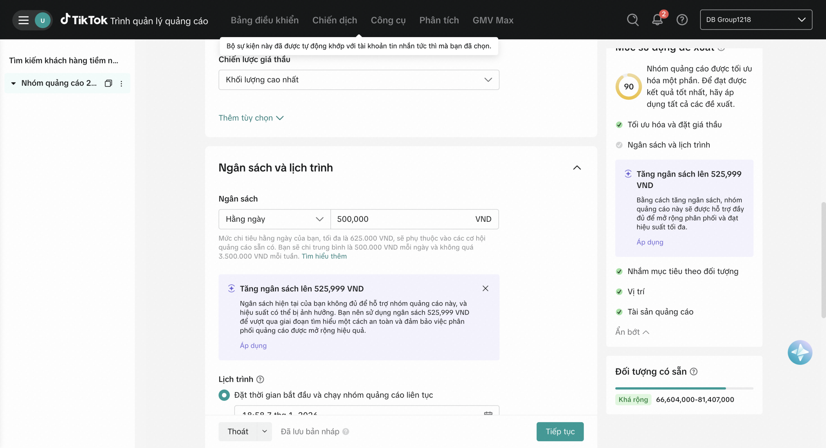The width and height of the screenshot is (826, 448).
Task: Open the Phân tích menu tab
Action: click(x=439, y=20)
